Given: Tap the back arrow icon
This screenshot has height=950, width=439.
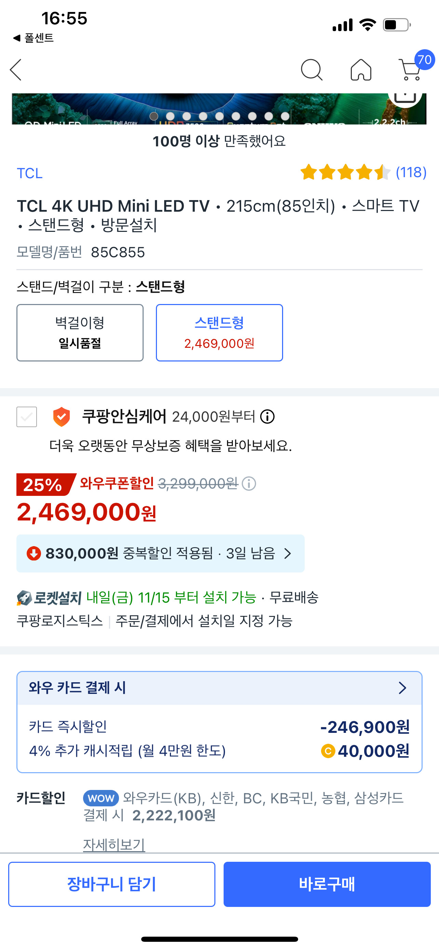Looking at the screenshot, I should click(x=16, y=70).
